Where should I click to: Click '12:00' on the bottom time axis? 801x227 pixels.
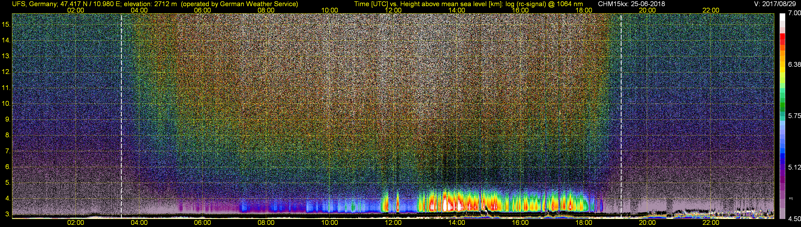pyautogui.click(x=393, y=223)
